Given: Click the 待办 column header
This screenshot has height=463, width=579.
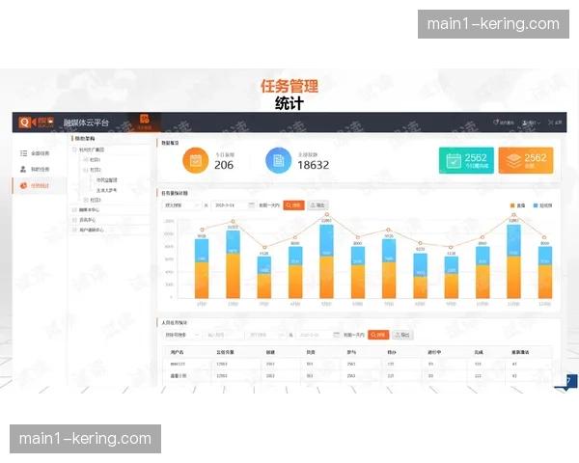Looking at the screenshot, I should 392,352.
